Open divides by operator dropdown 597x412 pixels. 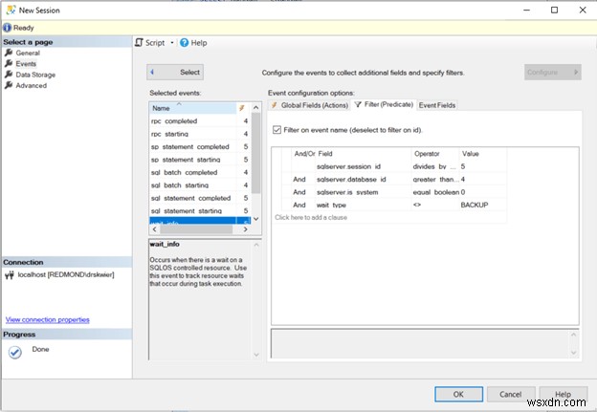435,166
